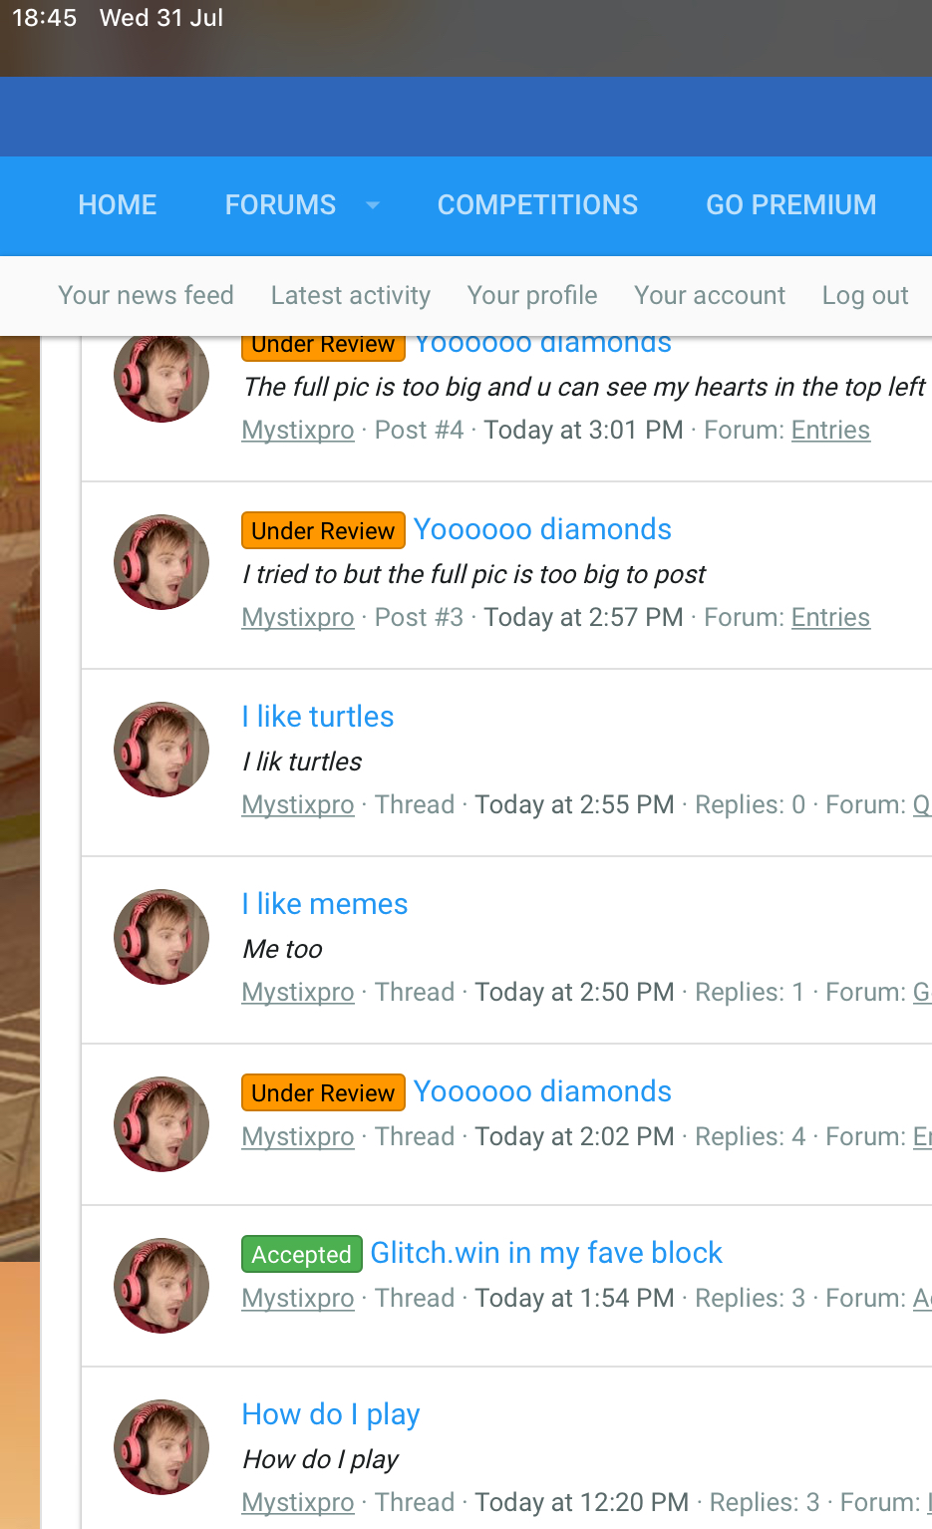932x1529 pixels.
Task: Open the Home navigation tab
Action: (x=118, y=205)
